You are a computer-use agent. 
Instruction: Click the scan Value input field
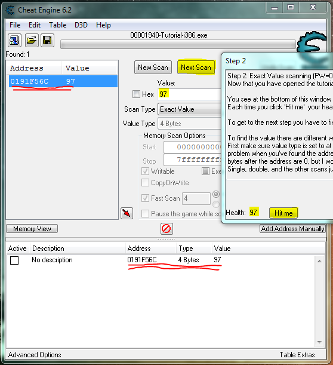(x=190, y=94)
